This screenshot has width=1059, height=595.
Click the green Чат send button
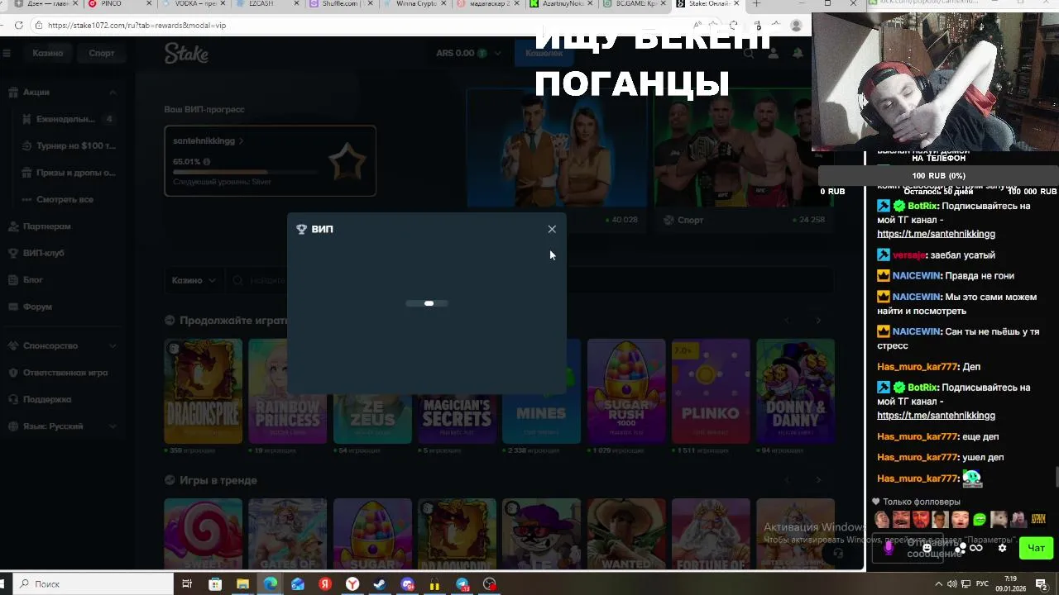[1036, 548]
